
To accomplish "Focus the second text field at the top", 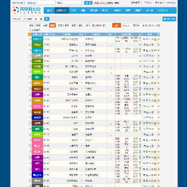I will (73, 3).
